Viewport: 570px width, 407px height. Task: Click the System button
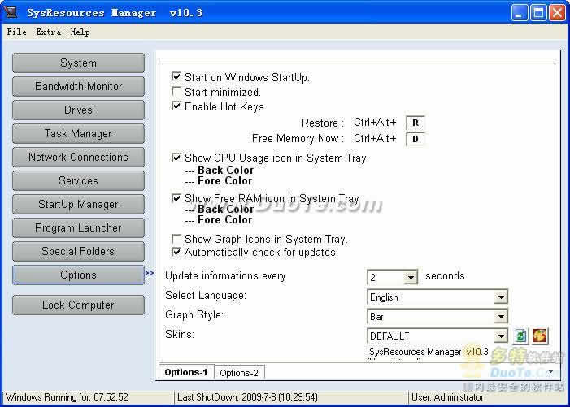click(x=78, y=63)
